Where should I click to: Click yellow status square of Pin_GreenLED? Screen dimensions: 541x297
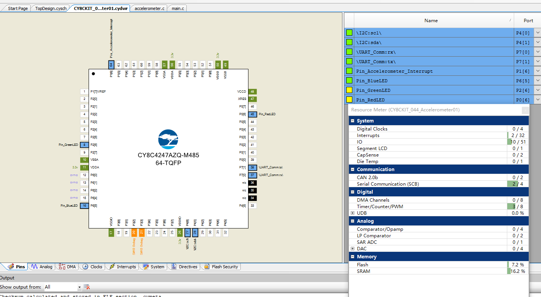click(349, 90)
